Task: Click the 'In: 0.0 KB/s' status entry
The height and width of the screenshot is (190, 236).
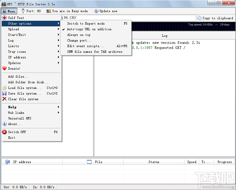Action: pyautogui.click(x=44, y=187)
